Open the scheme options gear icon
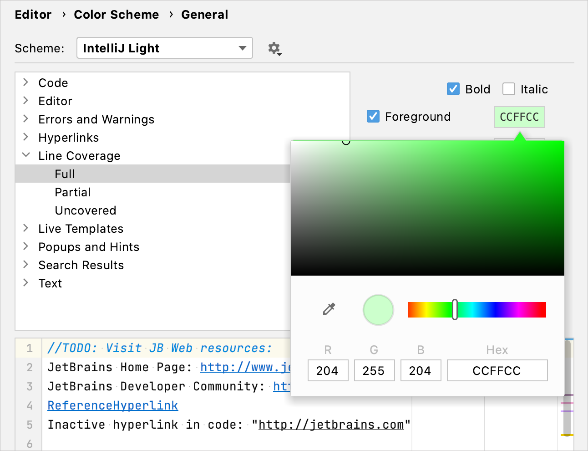Image resolution: width=588 pixels, height=451 pixels. [275, 48]
